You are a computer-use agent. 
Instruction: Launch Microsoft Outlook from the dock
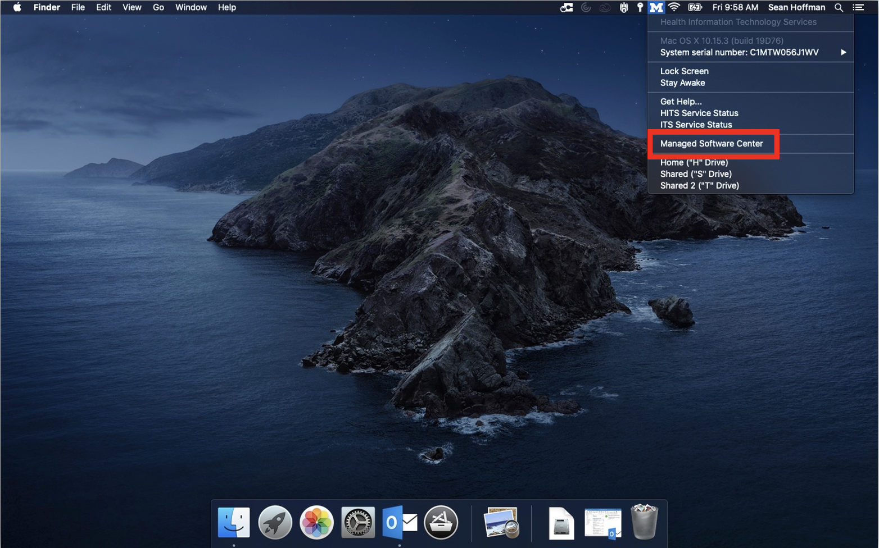pyautogui.click(x=399, y=522)
